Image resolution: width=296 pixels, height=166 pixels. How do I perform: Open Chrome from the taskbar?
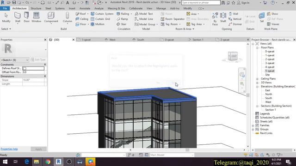[x=48, y=162]
